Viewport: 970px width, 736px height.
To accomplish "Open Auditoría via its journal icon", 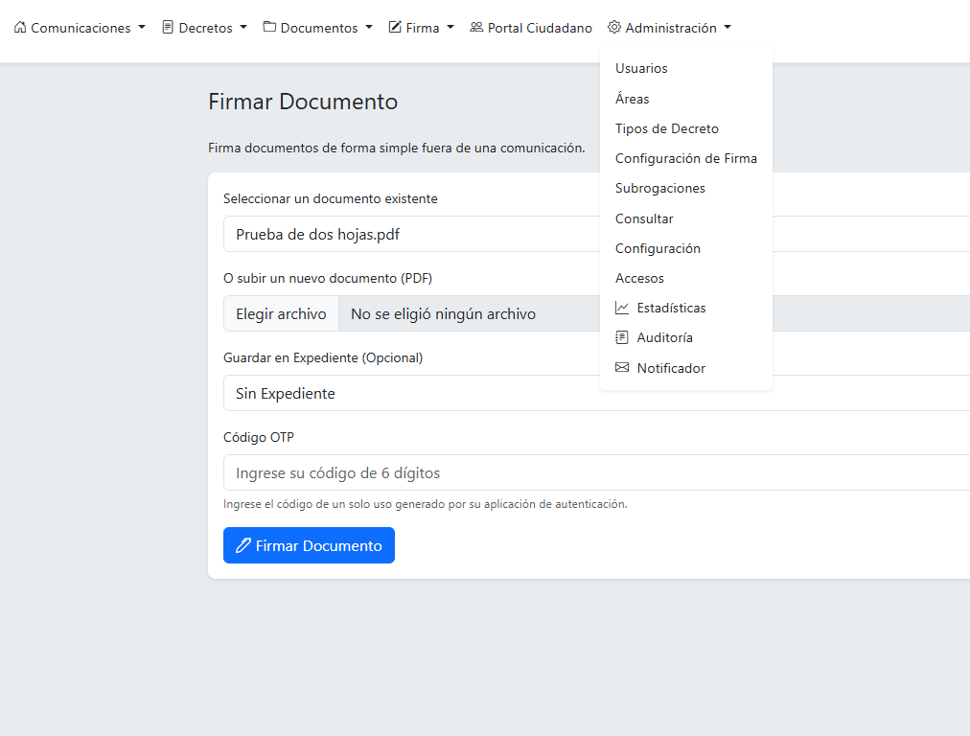I will pyautogui.click(x=623, y=337).
